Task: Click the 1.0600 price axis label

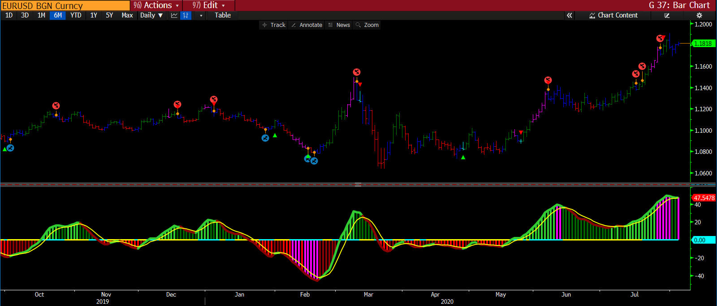Action: (703, 173)
